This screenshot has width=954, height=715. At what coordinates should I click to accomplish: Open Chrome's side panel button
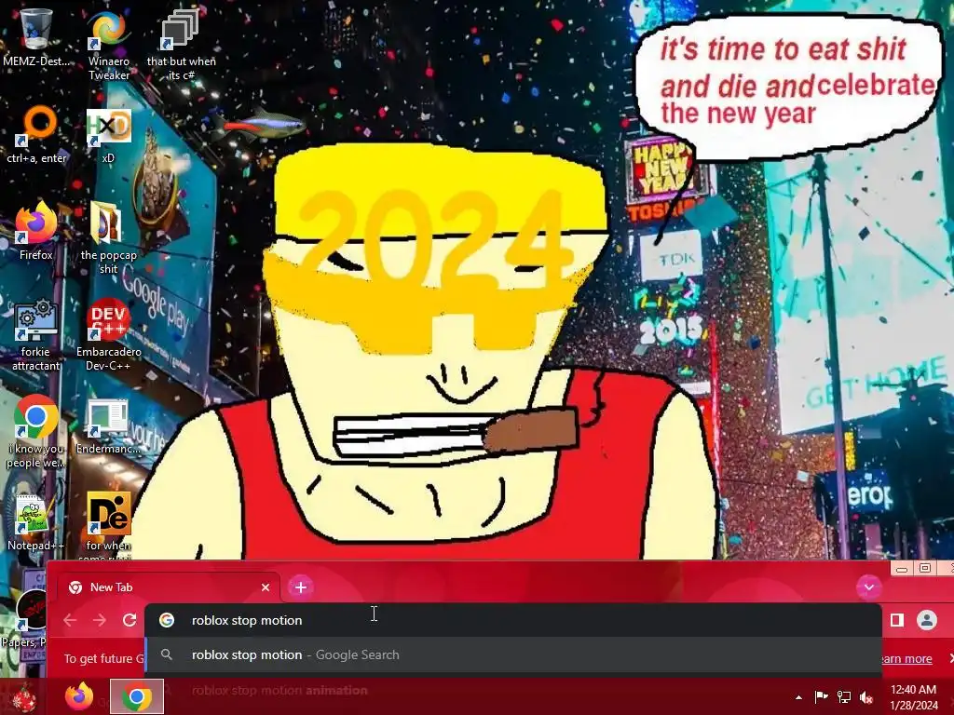[x=897, y=620]
